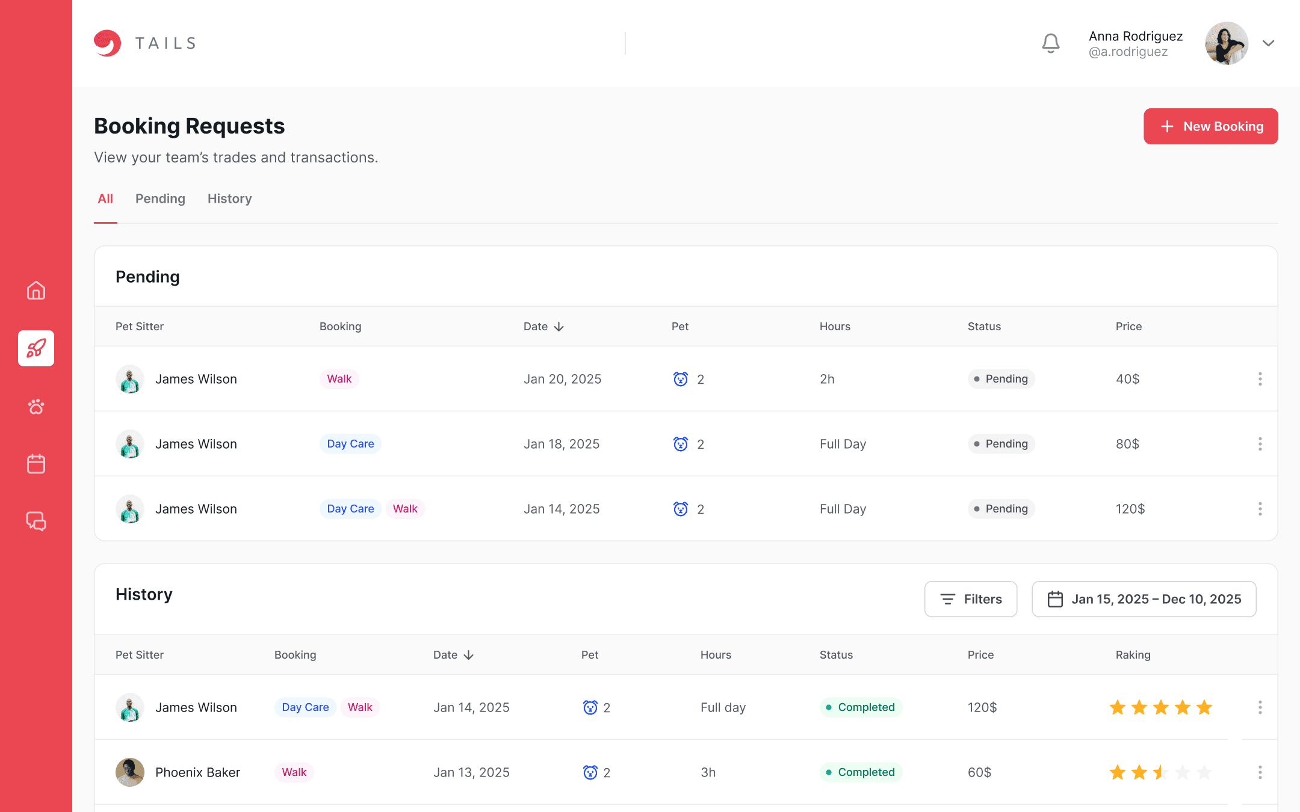Open the History Filters button
Viewport: 1300px width, 812px height.
point(971,599)
